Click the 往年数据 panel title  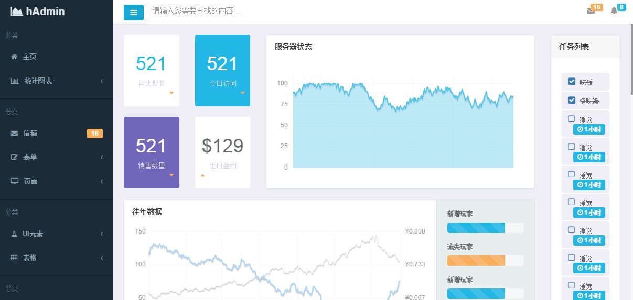(147, 212)
